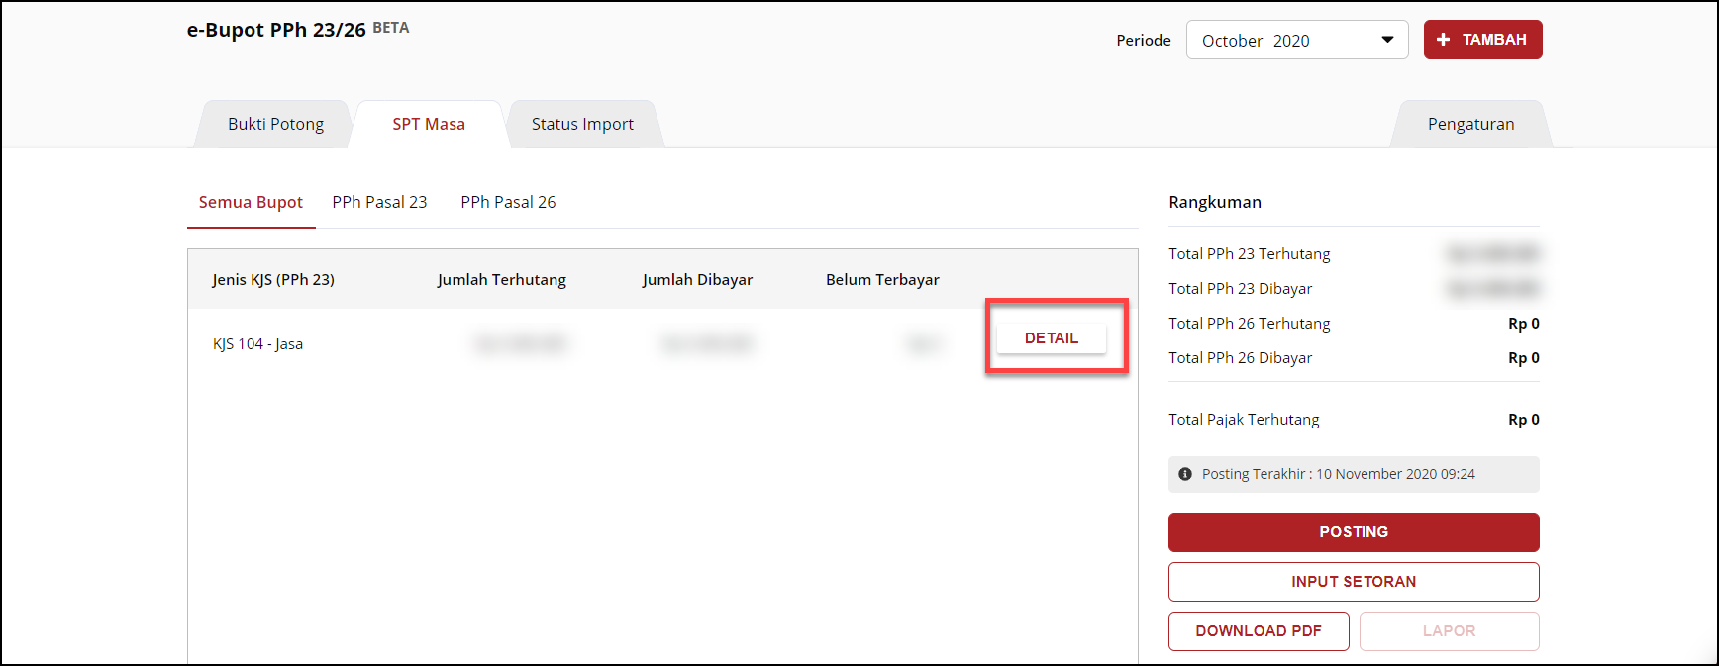This screenshot has width=1719, height=666.
Task: Click the Belum Terbayar column header
Action: click(882, 280)
